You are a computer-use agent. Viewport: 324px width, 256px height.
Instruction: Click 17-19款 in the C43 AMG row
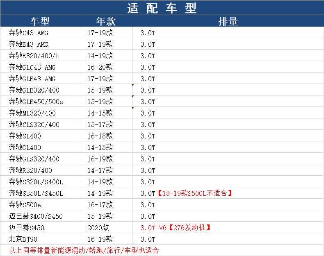coord(100,33)
